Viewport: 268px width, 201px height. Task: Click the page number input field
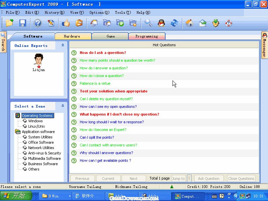[x=189, y=179]
